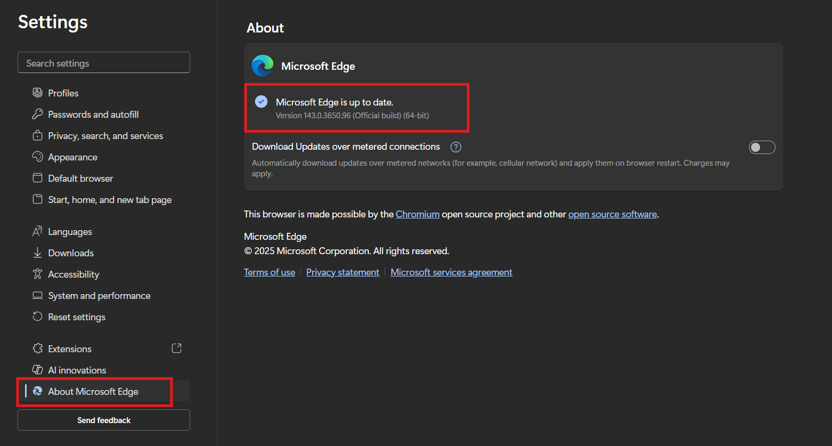Click the Accessibility figure icon
832x446 pixels.
pyautogui.click(x=37, y=274)
